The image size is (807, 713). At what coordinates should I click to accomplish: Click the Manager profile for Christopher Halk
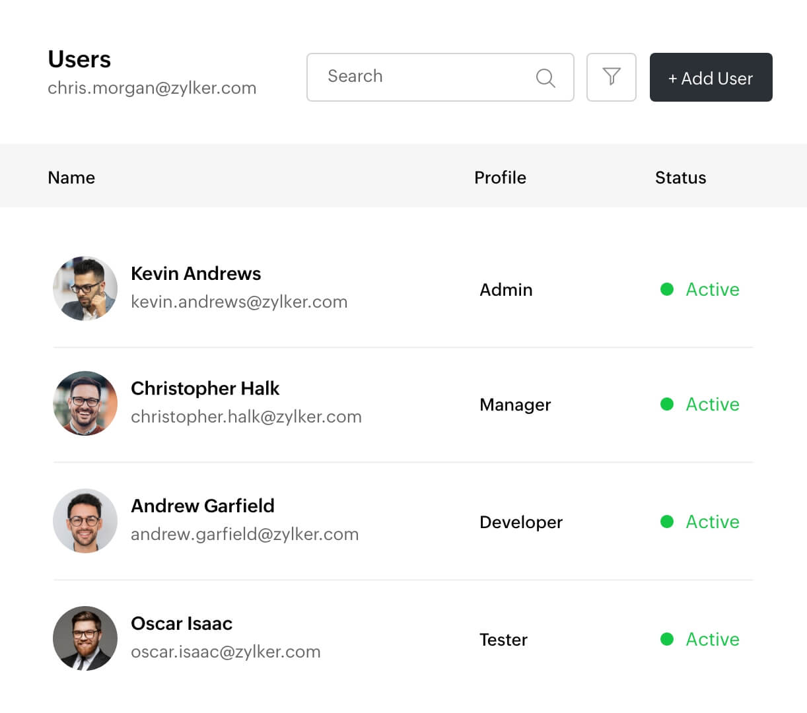click(x=515, y=405)
